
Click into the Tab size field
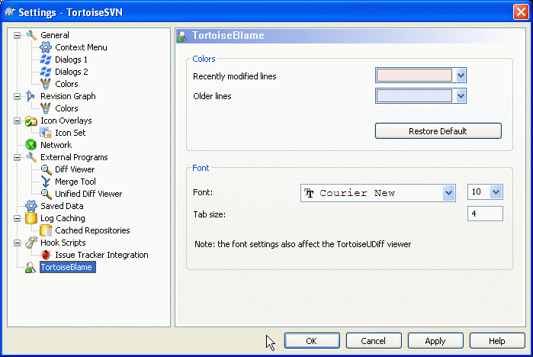(x=485, y=214)
